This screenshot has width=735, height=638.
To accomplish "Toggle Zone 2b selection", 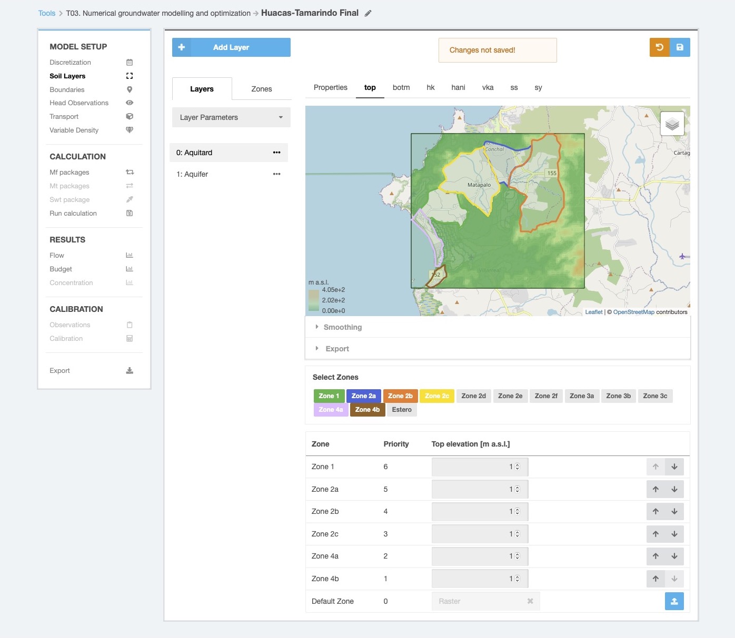I will point(400,396).
